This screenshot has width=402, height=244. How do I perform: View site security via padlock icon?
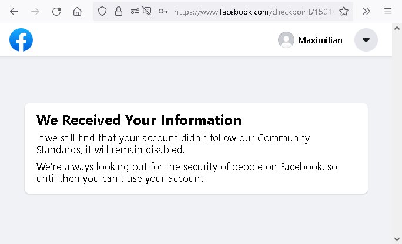[119, 11]
